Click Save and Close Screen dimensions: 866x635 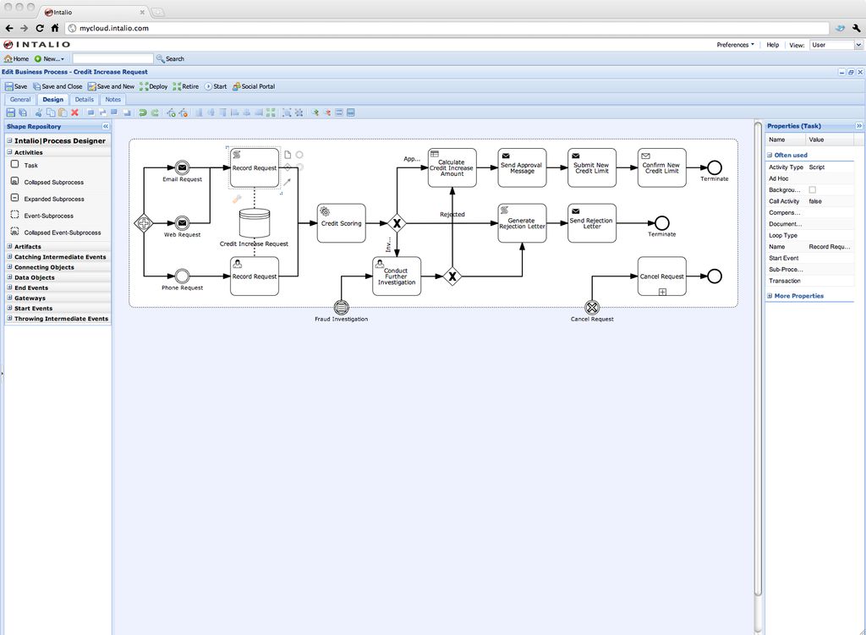click(58, 87)
